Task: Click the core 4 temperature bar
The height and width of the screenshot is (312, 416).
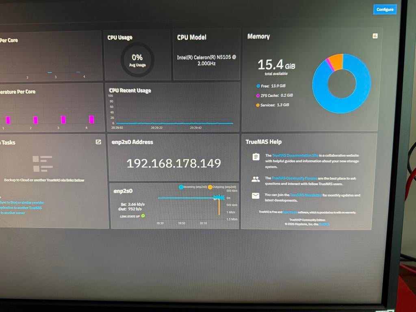Action: tap(91, 120)
